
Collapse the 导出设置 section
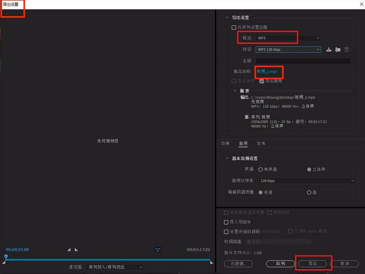pyautogui.click(x=227, y=17)
